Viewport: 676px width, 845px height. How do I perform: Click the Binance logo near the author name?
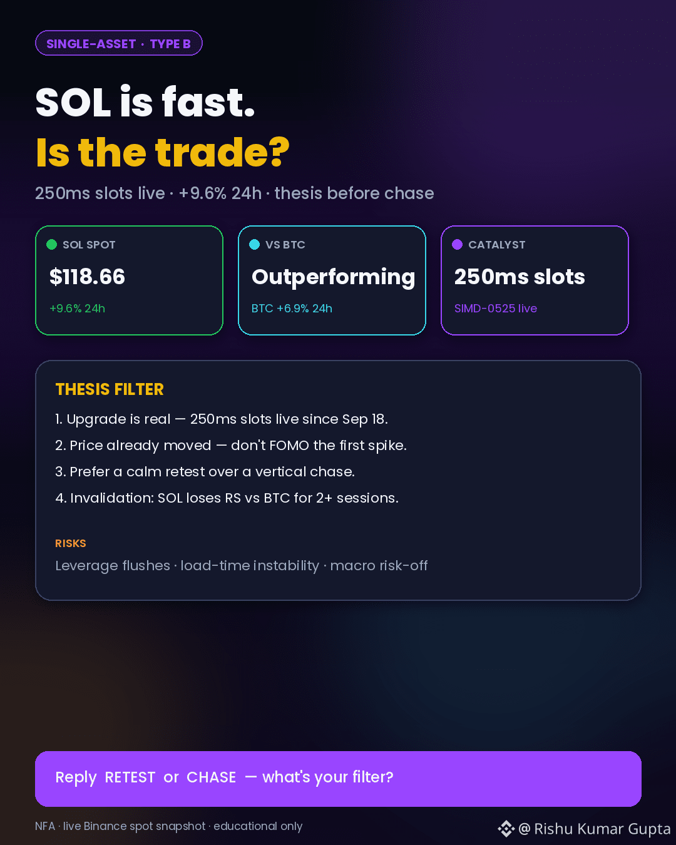506,829
